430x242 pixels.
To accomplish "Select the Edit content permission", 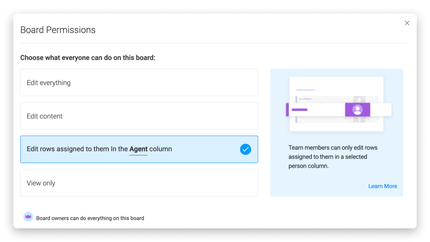I will coord(139,116).
